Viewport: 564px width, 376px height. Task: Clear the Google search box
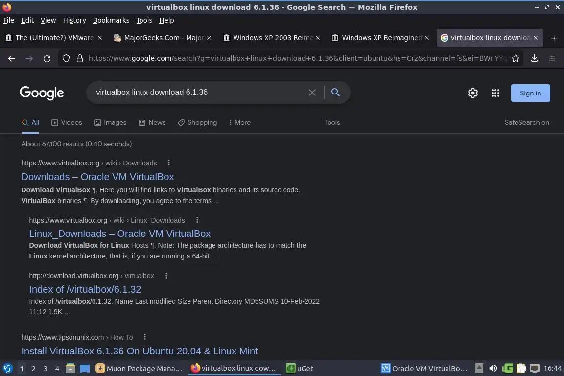(x=312, y=93)
